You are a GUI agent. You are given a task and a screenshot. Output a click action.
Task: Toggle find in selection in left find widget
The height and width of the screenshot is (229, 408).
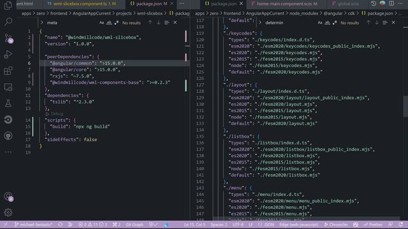click(167, 23)
